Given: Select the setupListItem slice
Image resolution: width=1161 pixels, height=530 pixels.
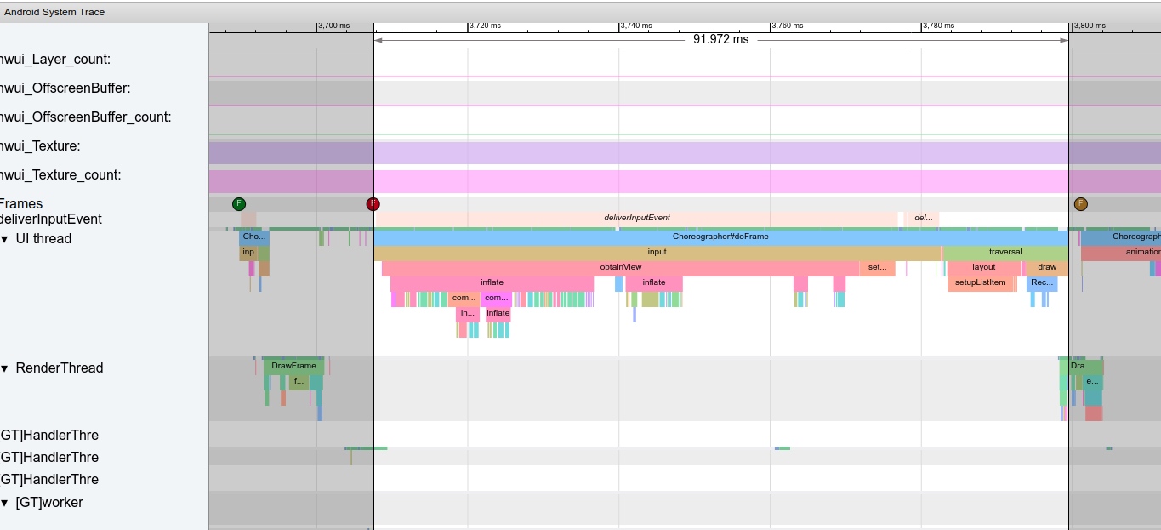Looking at the screenshot, I should click(982, 282).
